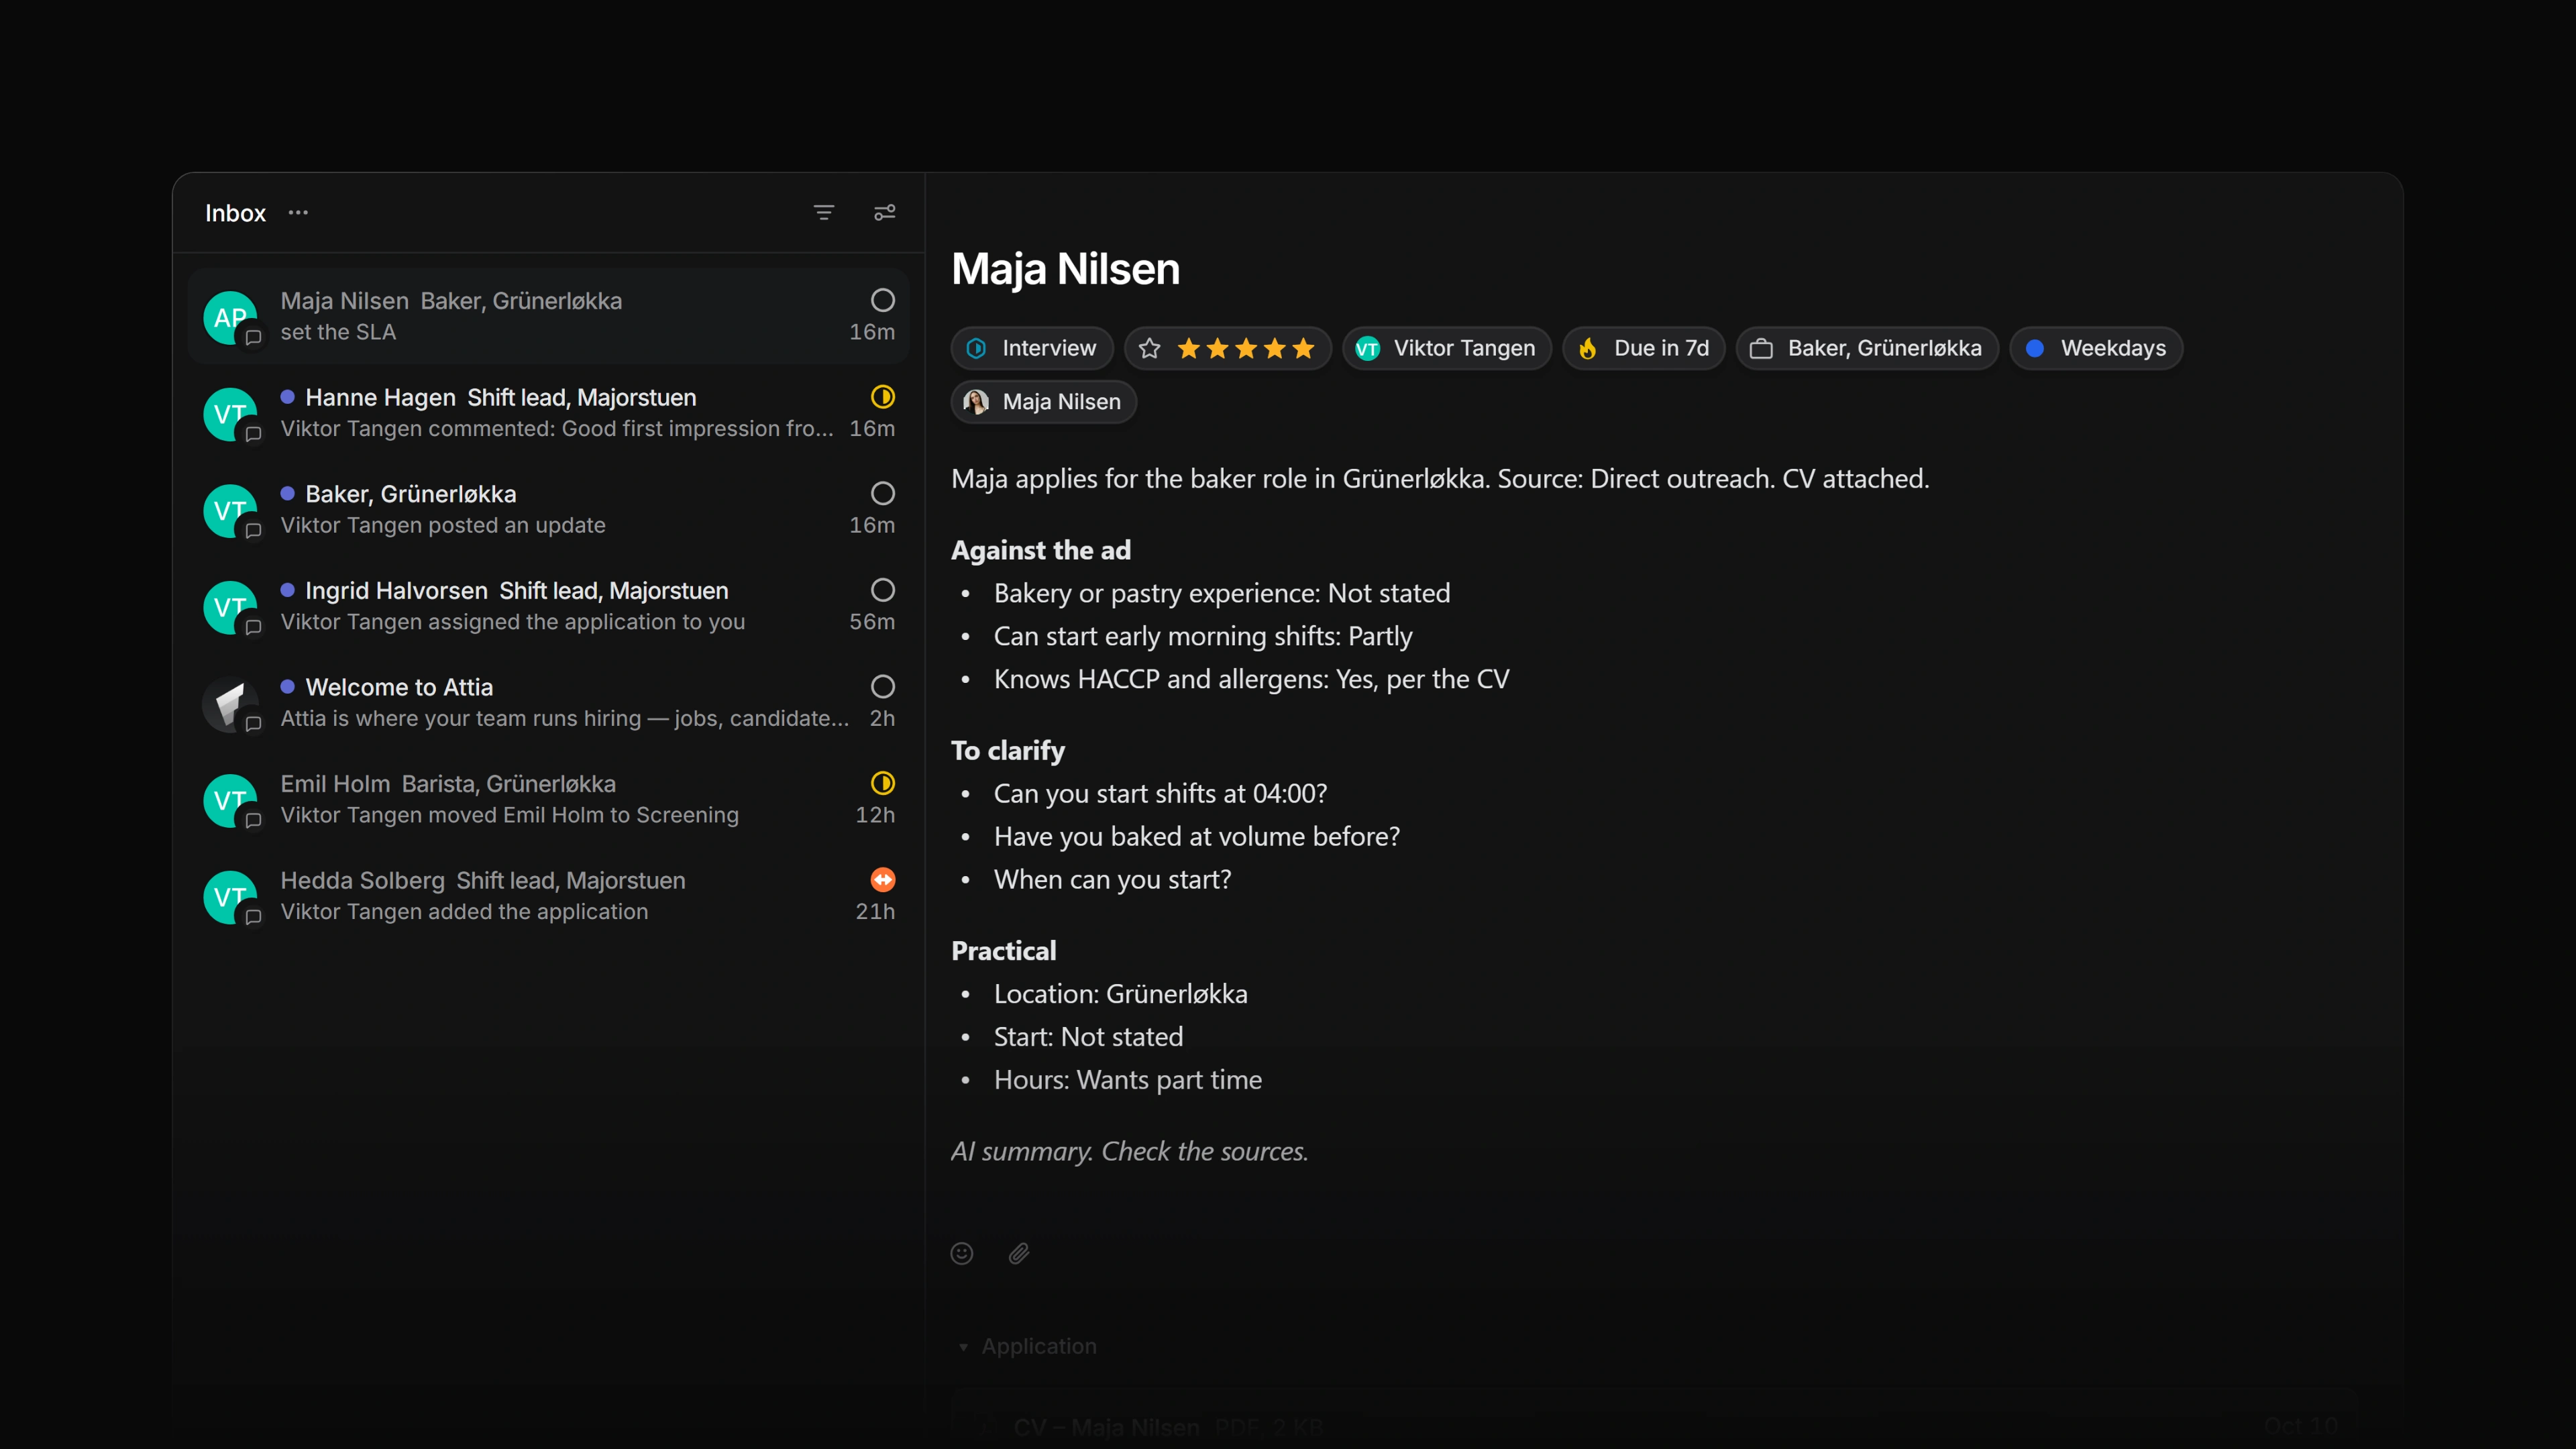Open the Emil Holm Barista notification

coord(548,799)
